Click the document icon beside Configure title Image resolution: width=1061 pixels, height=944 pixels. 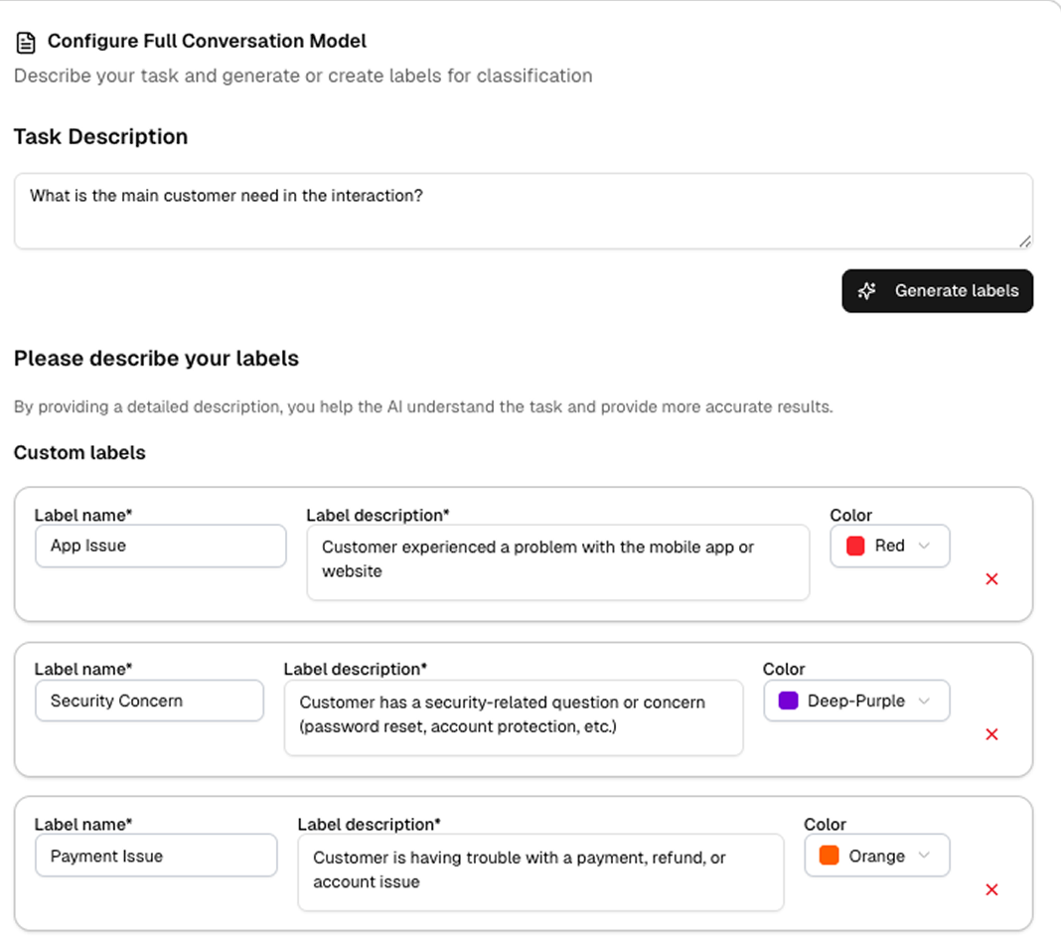27,43
